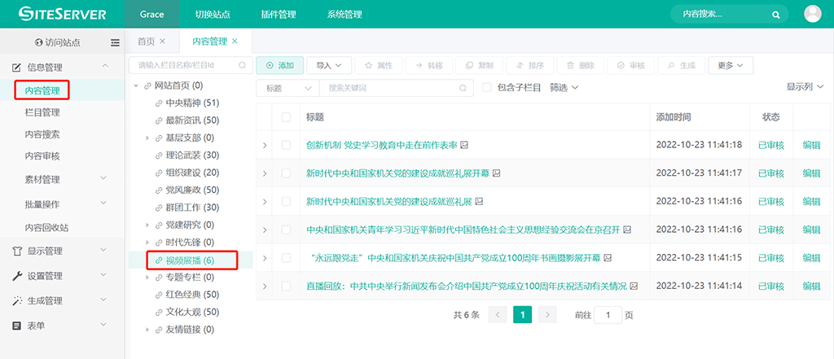The width and height of the screenshot is (834, 359).
Task: Check the row for 直播回放 article
Action: (x=286, y=287)
